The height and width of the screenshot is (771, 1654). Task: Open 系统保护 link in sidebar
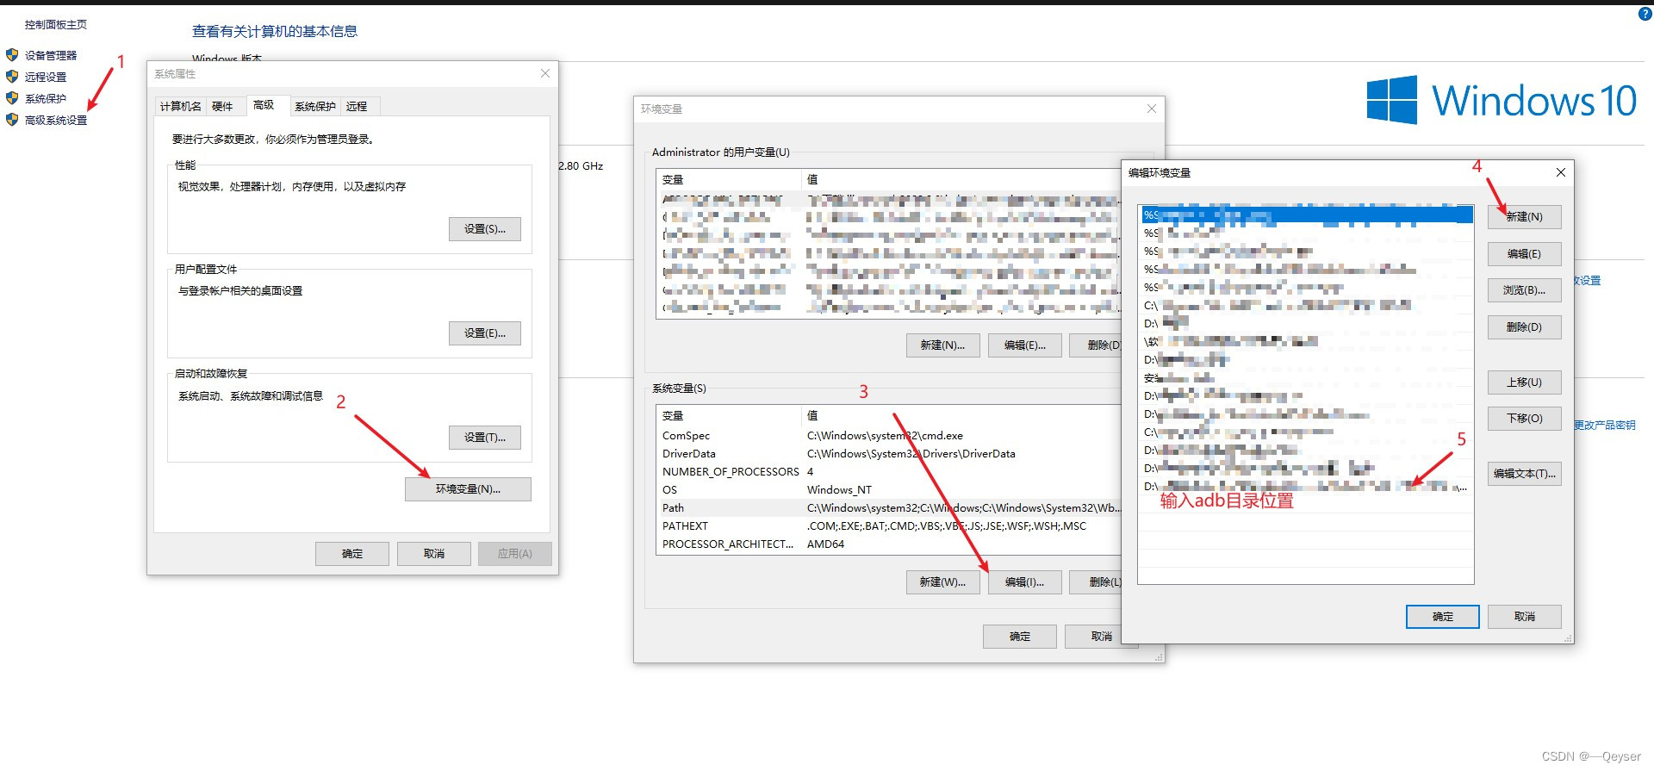point(46,98)
